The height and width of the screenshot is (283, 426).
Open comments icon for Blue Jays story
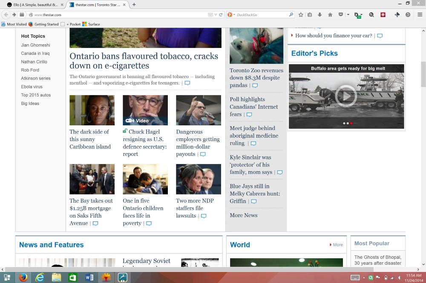pos(254,201)
